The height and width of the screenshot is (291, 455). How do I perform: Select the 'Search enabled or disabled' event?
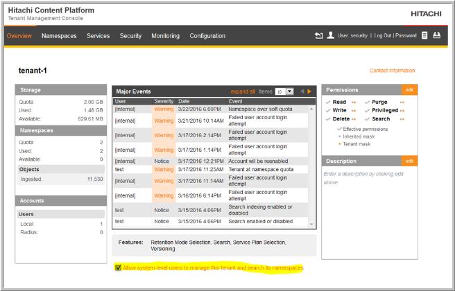(x=211, y=221)
